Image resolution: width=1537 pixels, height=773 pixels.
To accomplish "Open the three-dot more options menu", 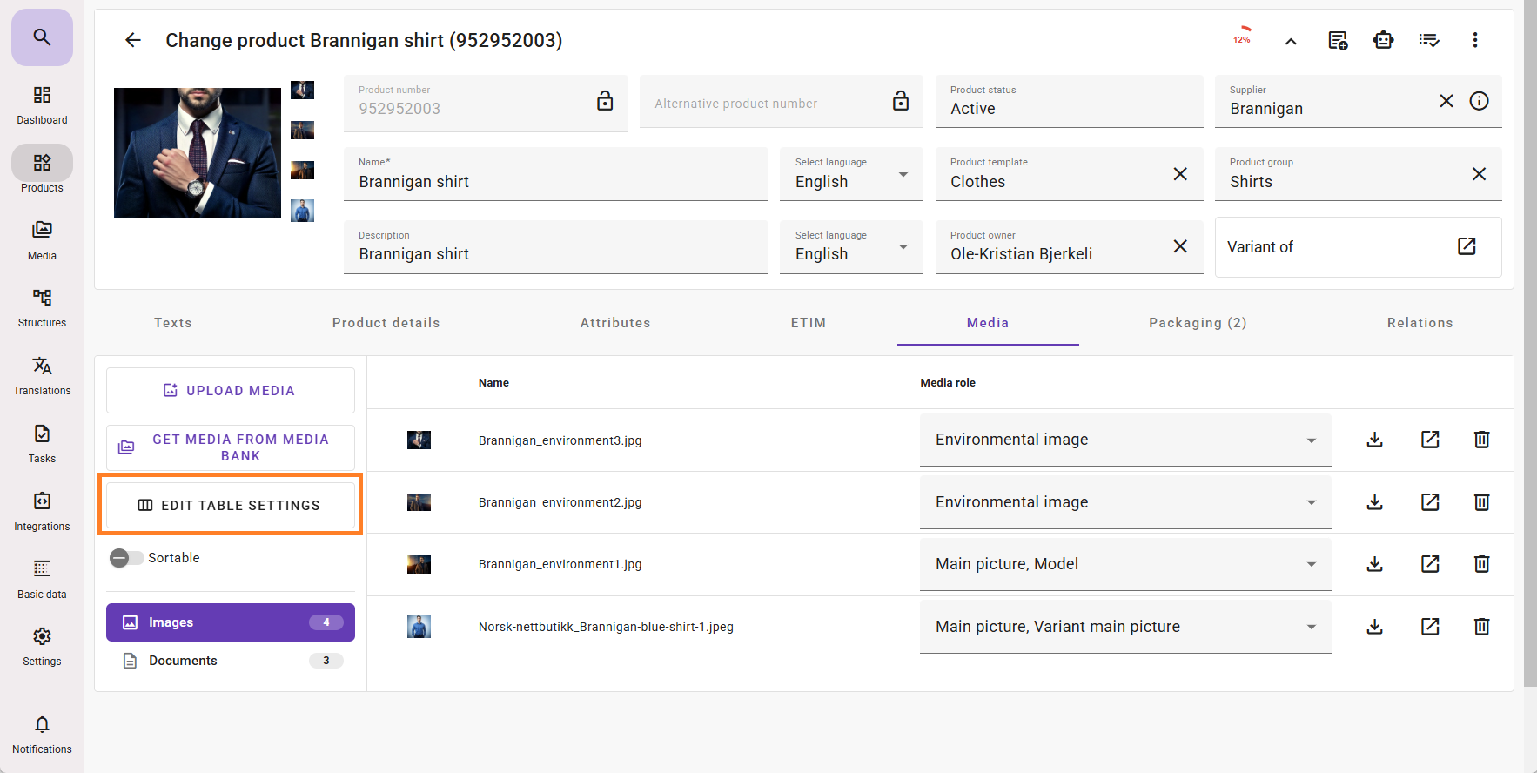I will click(1474, 40).
